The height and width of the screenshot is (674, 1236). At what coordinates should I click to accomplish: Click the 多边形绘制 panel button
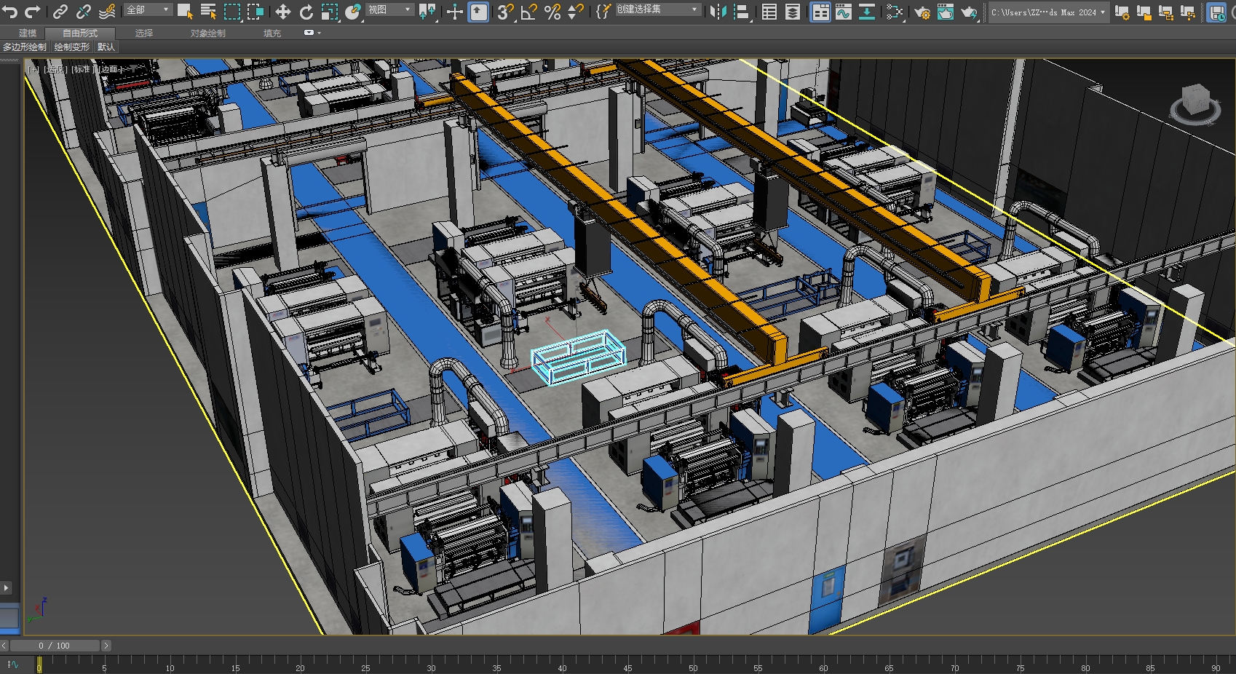click(25, 47)
